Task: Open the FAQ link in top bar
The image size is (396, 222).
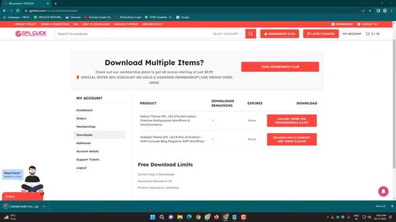Action: pos(75,24)
